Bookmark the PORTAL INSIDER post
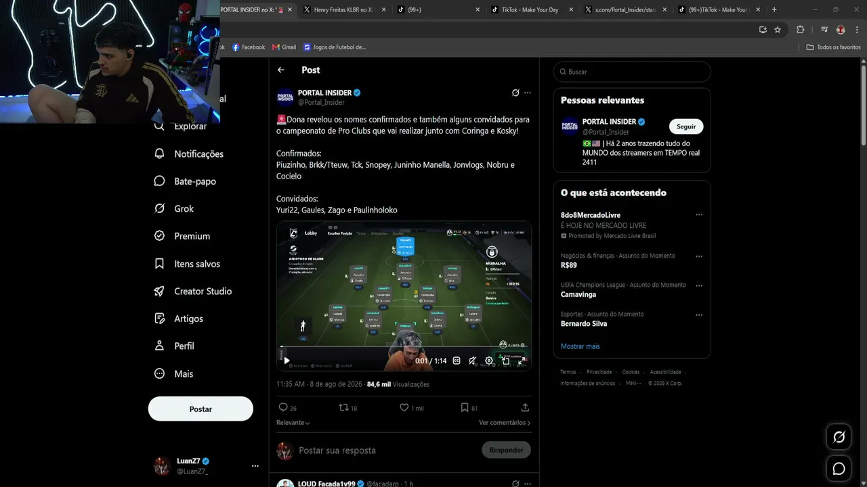 465,408
